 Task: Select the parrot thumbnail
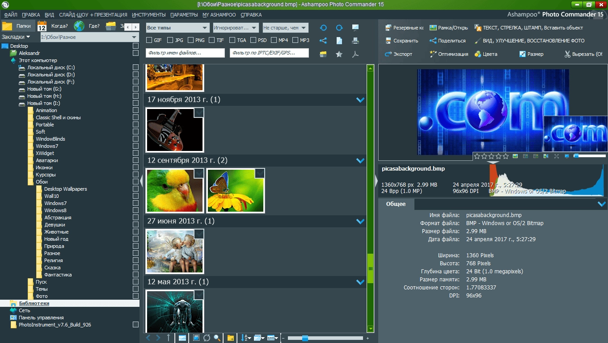[175, 191]
